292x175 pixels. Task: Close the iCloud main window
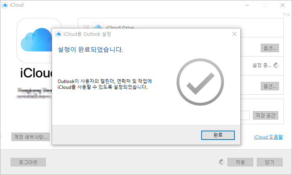tap(283, 5)
